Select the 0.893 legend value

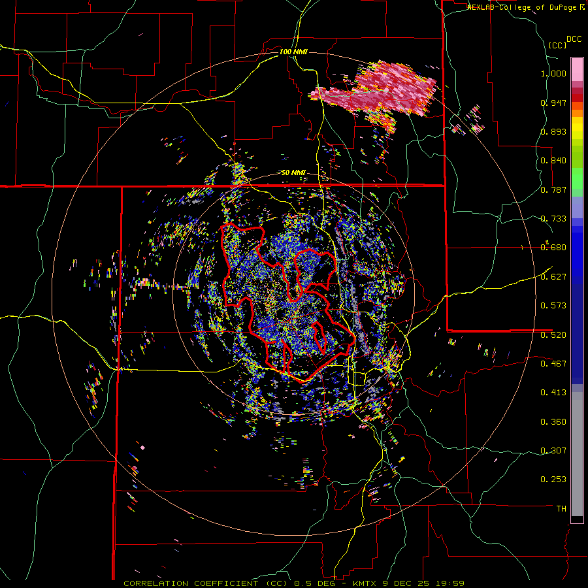pyautogui.click(x=553, y=131)
